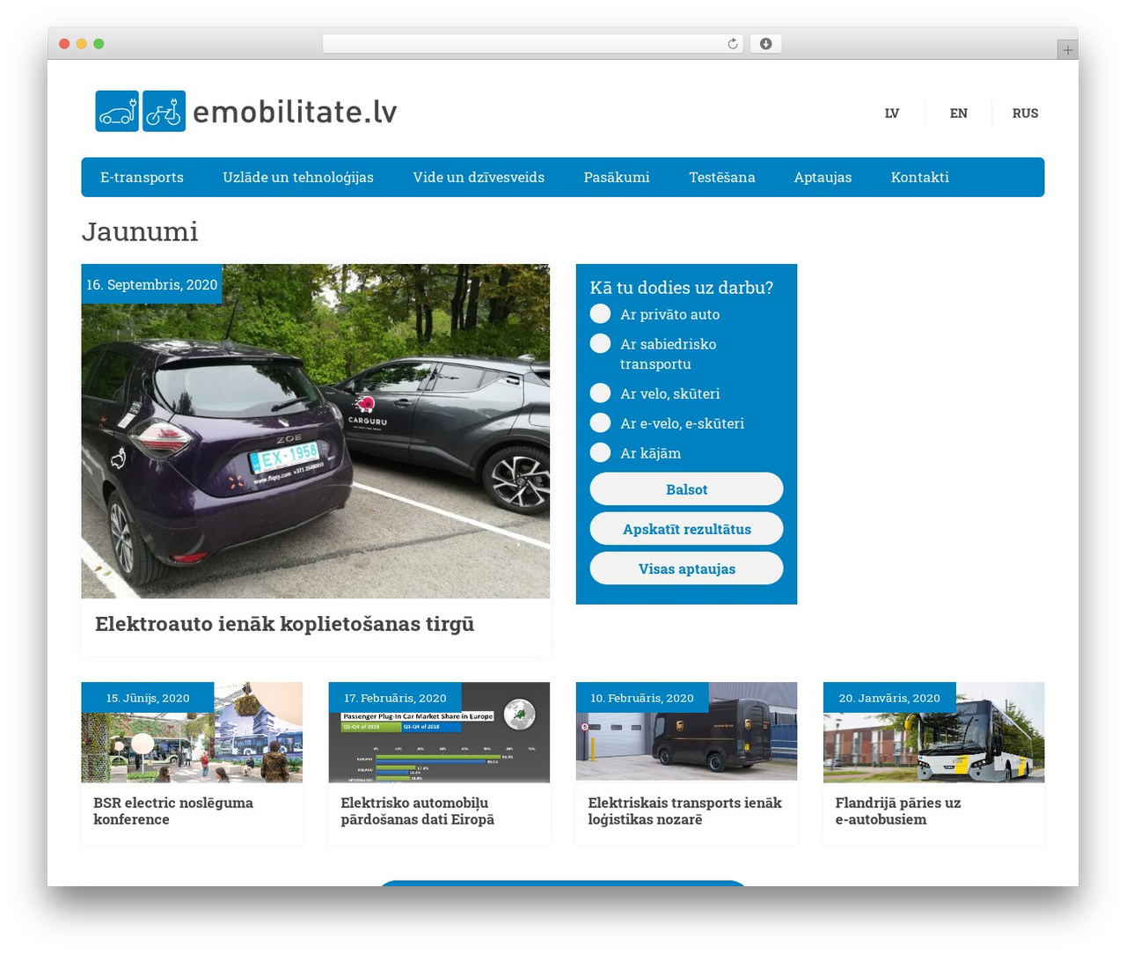Viewport: 1126px width, 954px height.
Task: Click the '16. Septembris, 2020' date label
Action: 151,284
